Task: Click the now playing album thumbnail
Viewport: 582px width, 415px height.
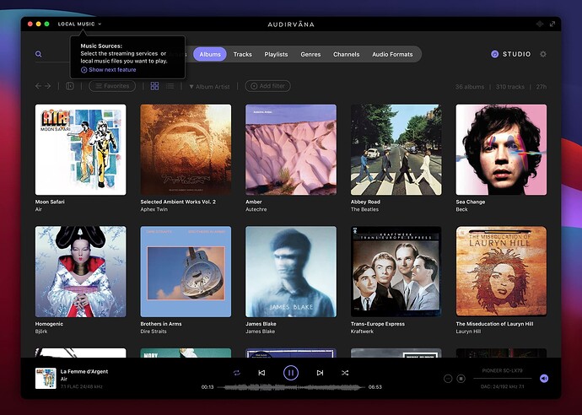Action: pos(46,378)
